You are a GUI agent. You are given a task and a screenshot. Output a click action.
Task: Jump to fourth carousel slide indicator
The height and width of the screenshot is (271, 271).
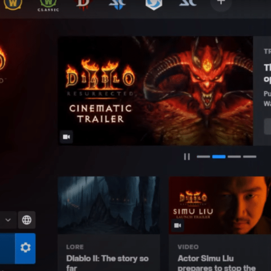(250, 157)
